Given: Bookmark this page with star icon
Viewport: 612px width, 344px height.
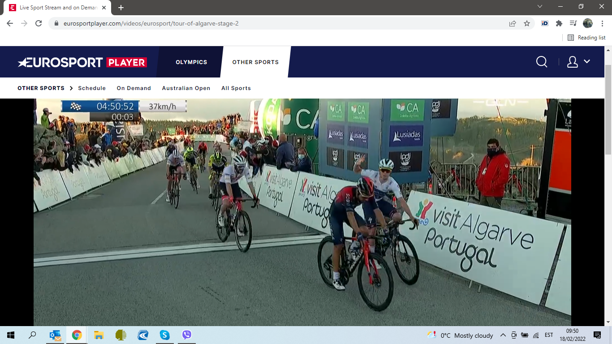Looking at the screenshot, I should 527,23.
